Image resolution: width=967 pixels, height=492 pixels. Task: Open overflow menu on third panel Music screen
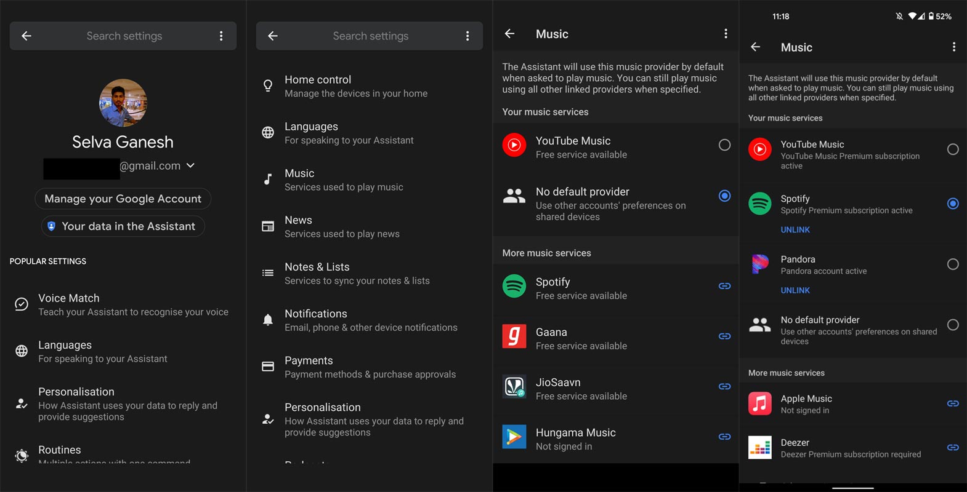click(x=726, y=34)
